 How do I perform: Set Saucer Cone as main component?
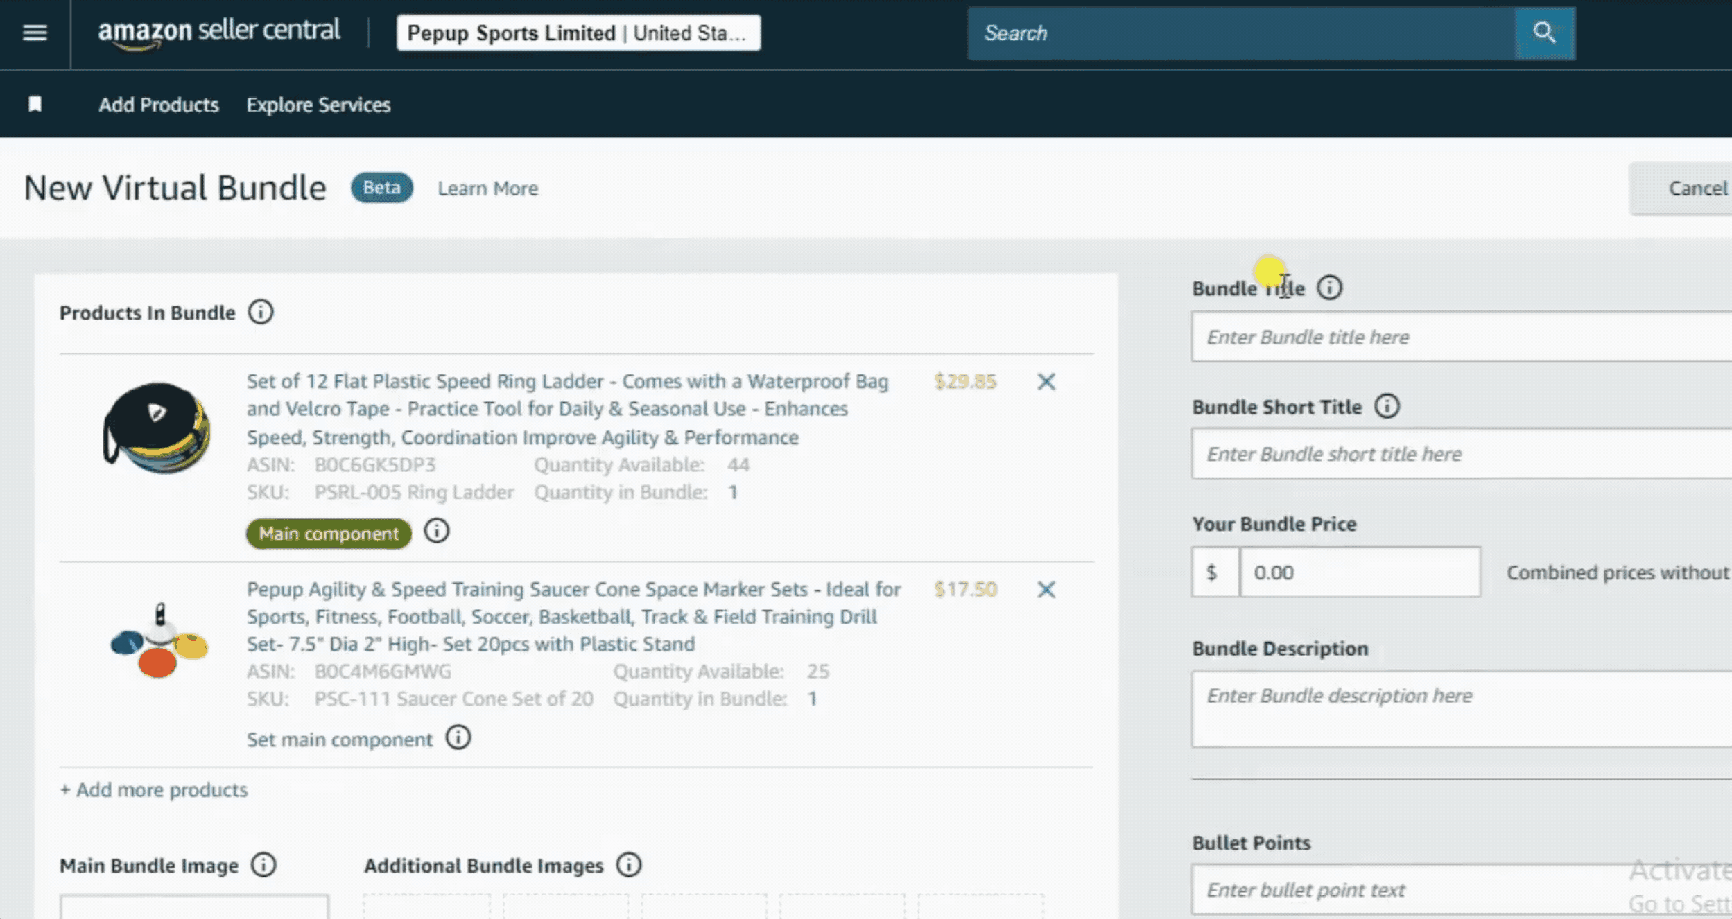click(339, 739)
